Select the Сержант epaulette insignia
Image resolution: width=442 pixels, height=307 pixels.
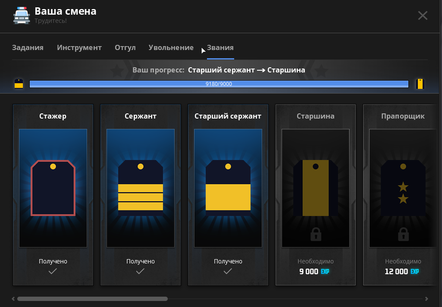pyautogui.click(x=140, y=188)
